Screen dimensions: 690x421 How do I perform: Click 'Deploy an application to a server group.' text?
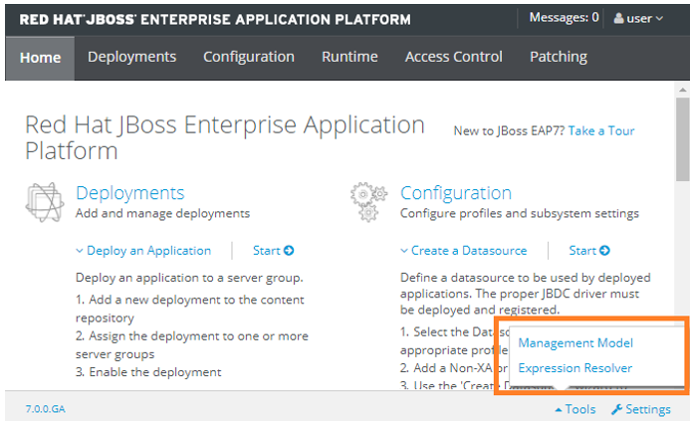[189, 278]
